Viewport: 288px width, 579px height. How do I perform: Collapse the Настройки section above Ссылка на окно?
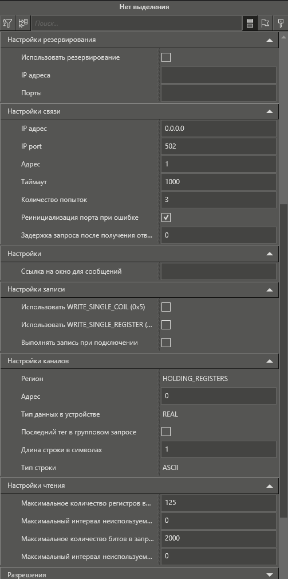[270, 254]
